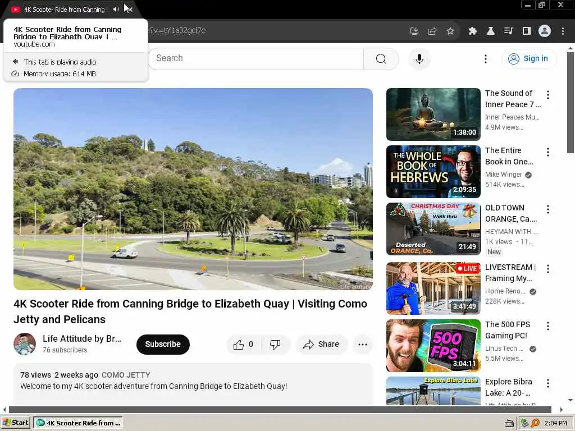
Task: Click the main video player
Action: tap(193, 189)
